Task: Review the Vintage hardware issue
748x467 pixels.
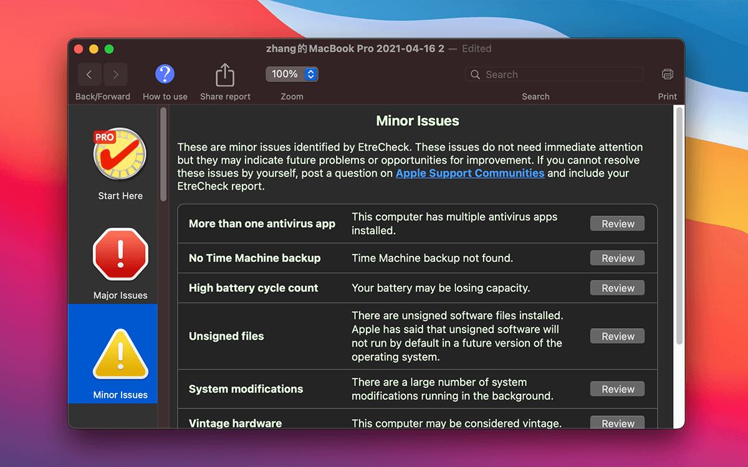Action: [618, 423]
